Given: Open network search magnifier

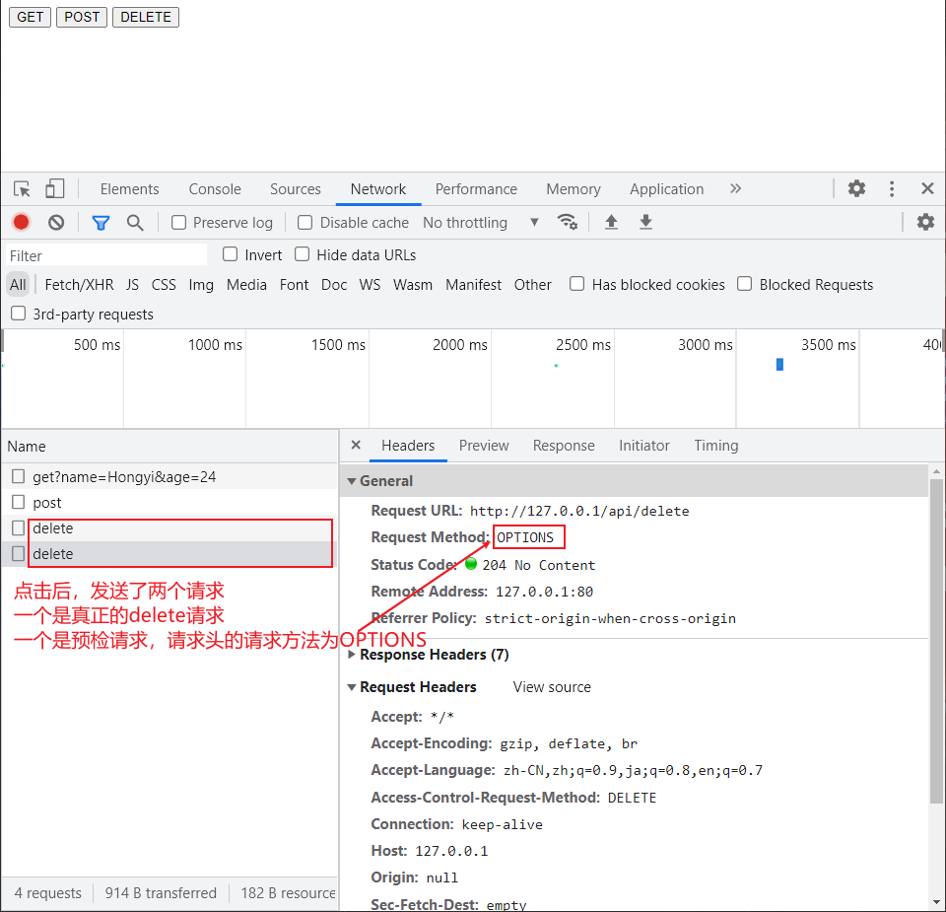Looking at the screenshot, I should [x=135, y=223].
